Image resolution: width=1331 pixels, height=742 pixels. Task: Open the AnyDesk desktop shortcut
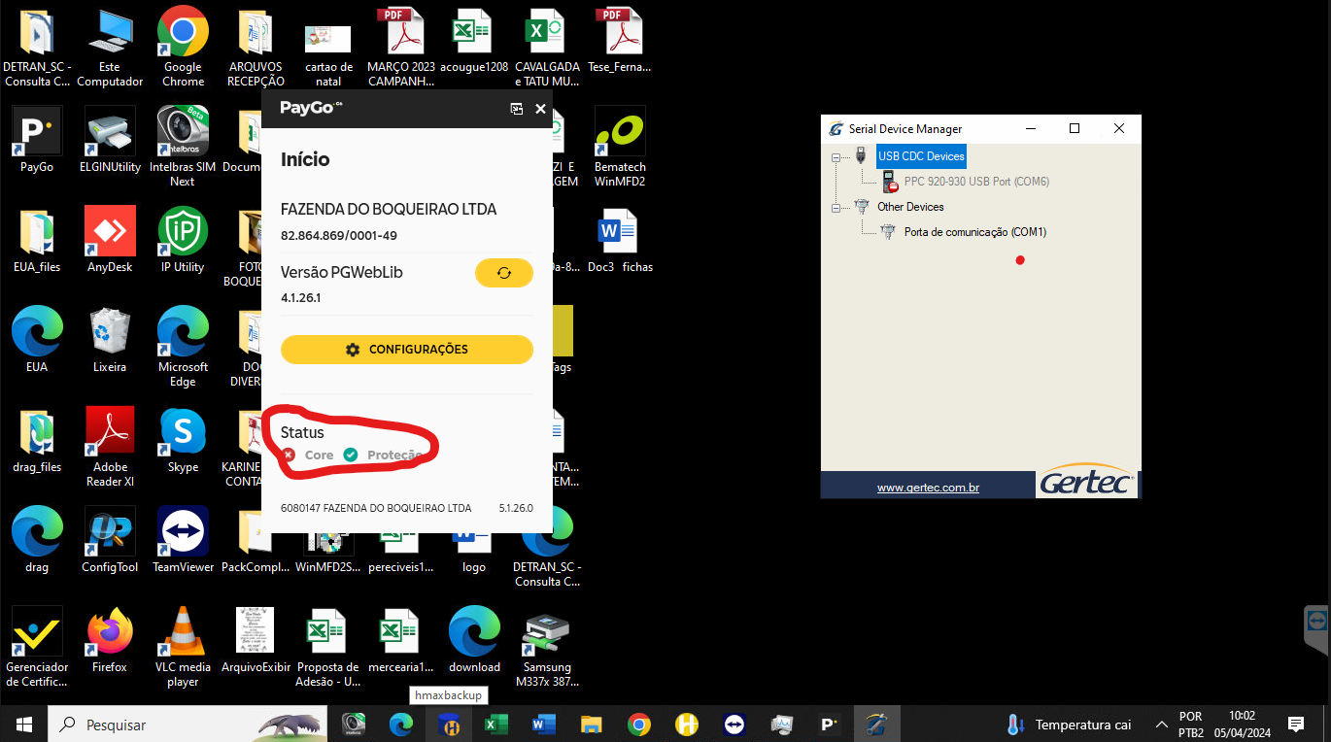110,240
